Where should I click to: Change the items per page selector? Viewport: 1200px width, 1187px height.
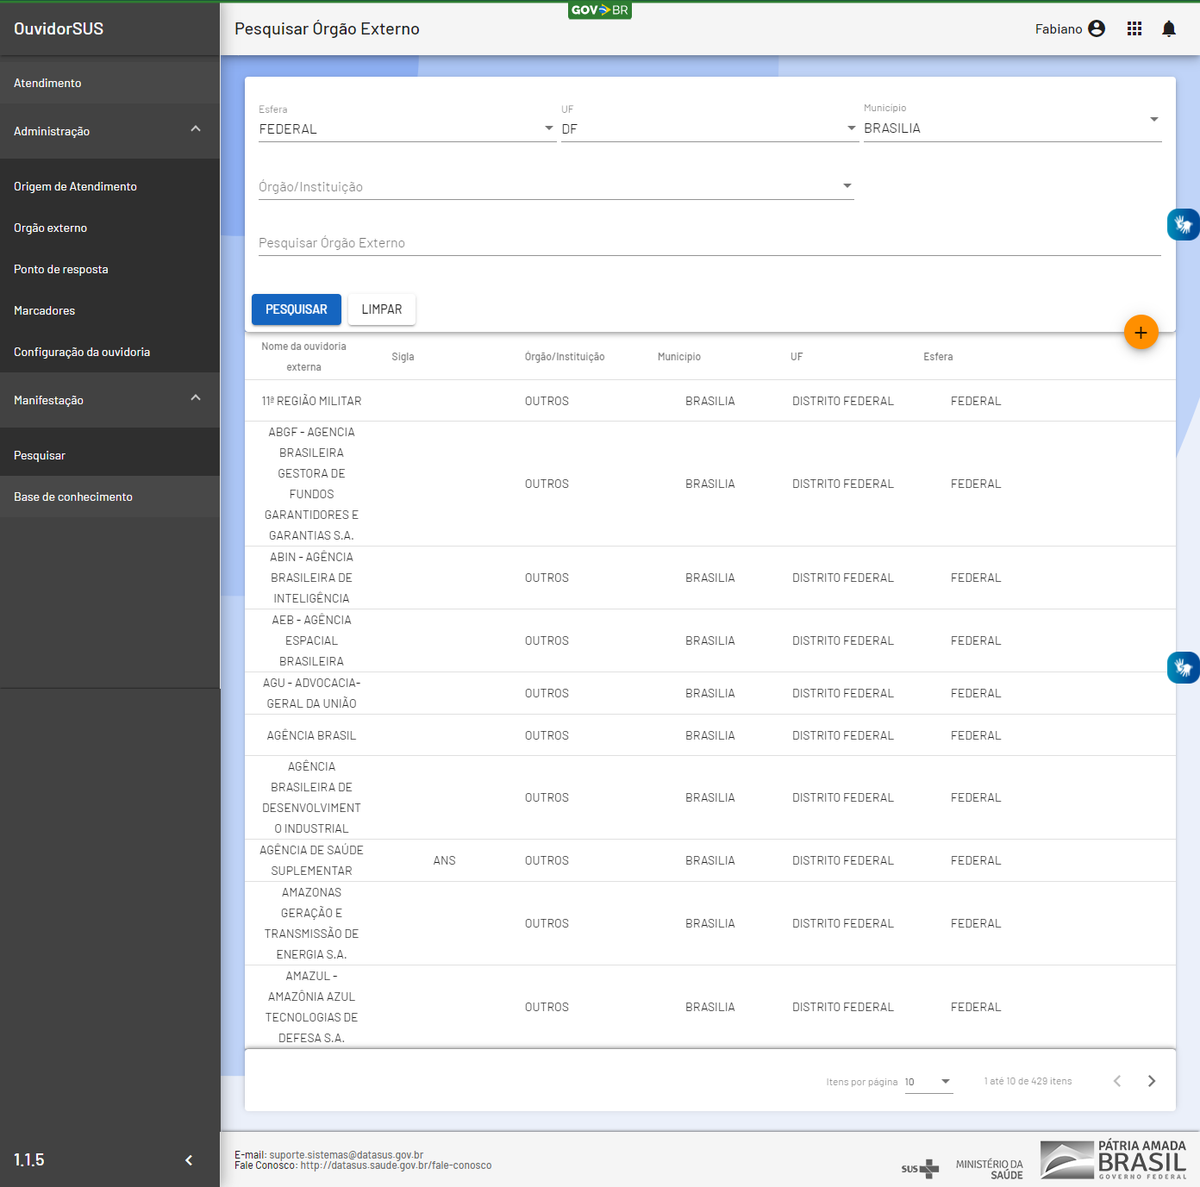click(928, 1082)
